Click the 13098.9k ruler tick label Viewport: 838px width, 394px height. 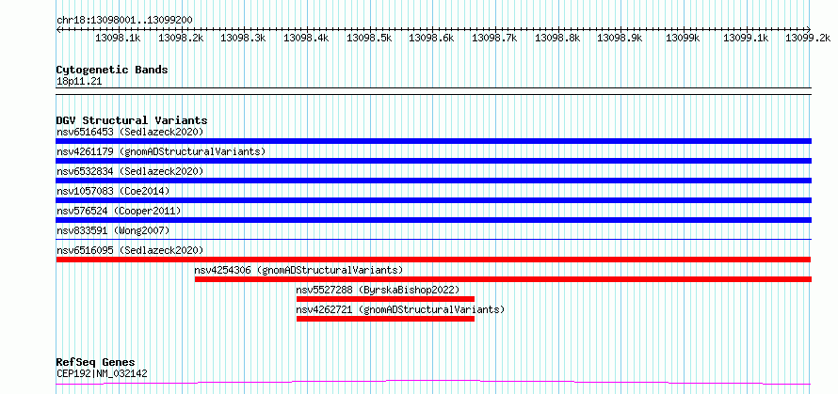point(620,38)
